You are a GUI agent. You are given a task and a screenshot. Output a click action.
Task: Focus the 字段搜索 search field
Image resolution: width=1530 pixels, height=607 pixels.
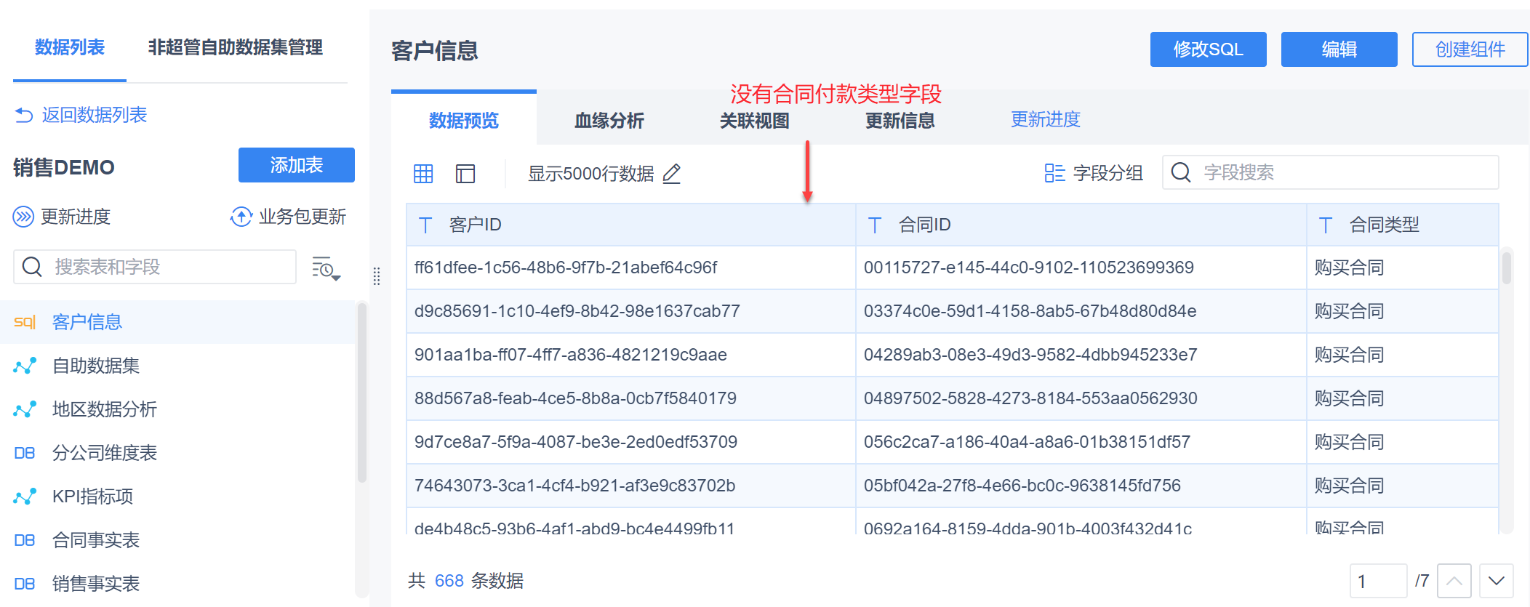pos(1345,172)
